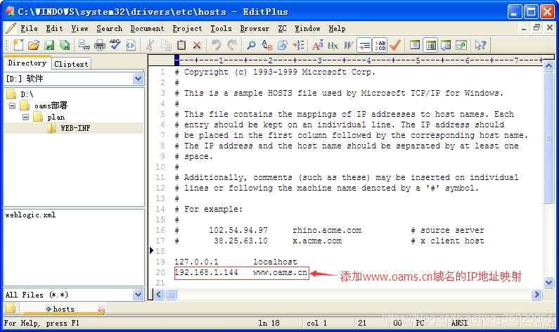
Task: Toggle line numbers with 1AB 2CD icon
Action: [380, 45]
